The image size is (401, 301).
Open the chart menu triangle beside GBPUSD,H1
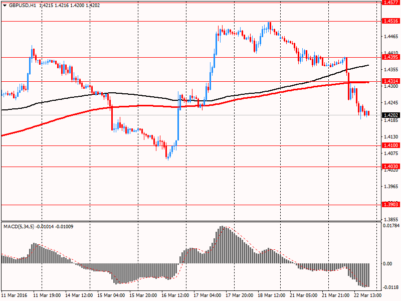click(5, 6)
